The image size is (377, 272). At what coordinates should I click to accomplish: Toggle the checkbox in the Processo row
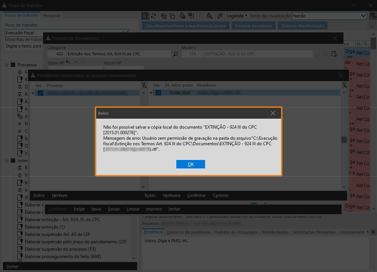click(40, 93)
